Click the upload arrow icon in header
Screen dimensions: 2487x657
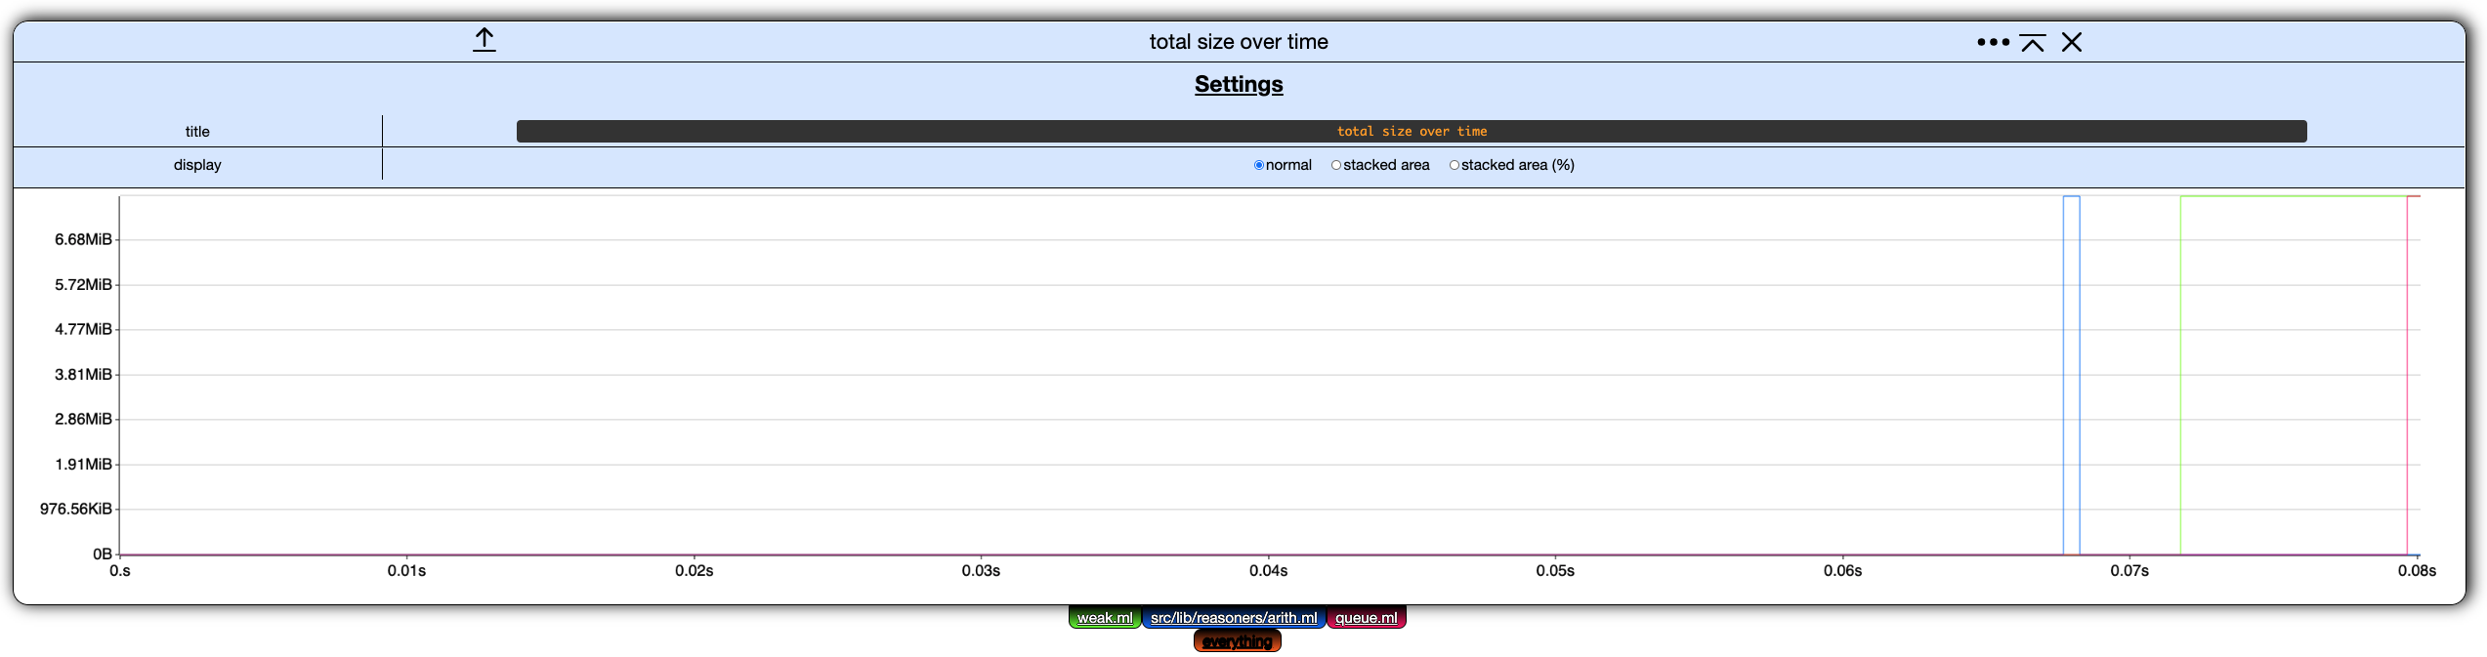[x=485, y=40]
